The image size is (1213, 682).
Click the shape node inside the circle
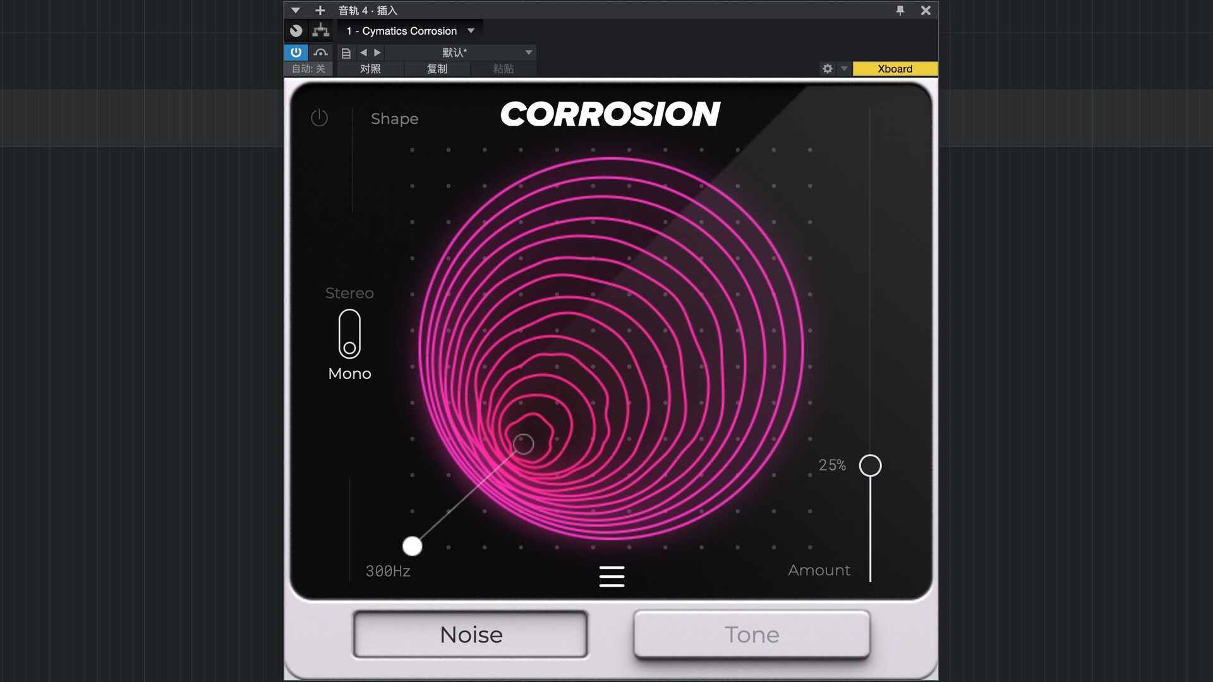tap(523, 445)
